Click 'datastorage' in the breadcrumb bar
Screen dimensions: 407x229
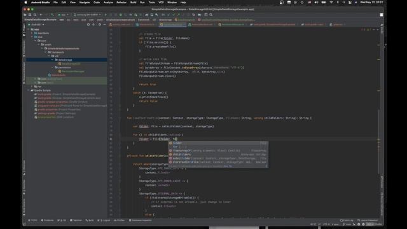point(165,20)
